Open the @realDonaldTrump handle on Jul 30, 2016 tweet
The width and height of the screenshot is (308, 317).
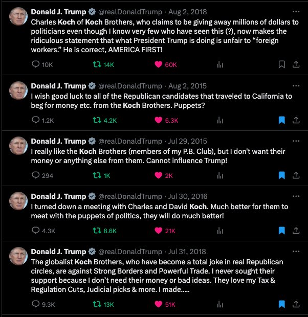coord(129,197)
